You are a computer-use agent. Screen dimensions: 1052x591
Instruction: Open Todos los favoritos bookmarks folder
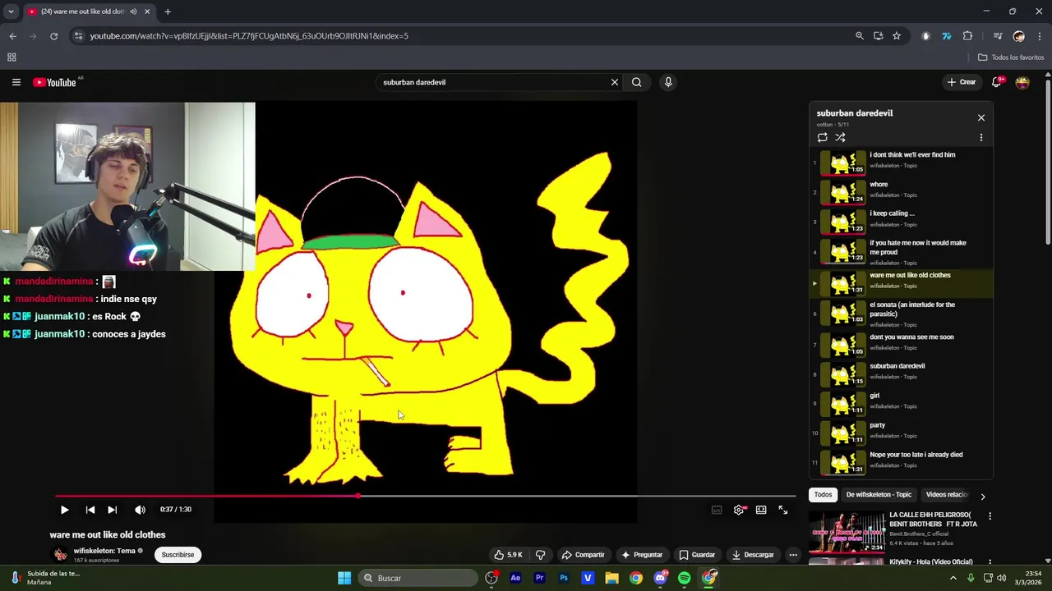[1011, 57]
